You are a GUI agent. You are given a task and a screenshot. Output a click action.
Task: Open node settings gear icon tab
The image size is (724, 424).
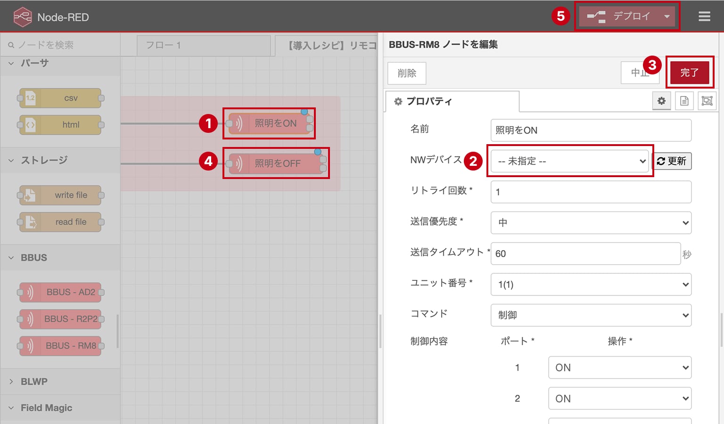click(662, 101)
